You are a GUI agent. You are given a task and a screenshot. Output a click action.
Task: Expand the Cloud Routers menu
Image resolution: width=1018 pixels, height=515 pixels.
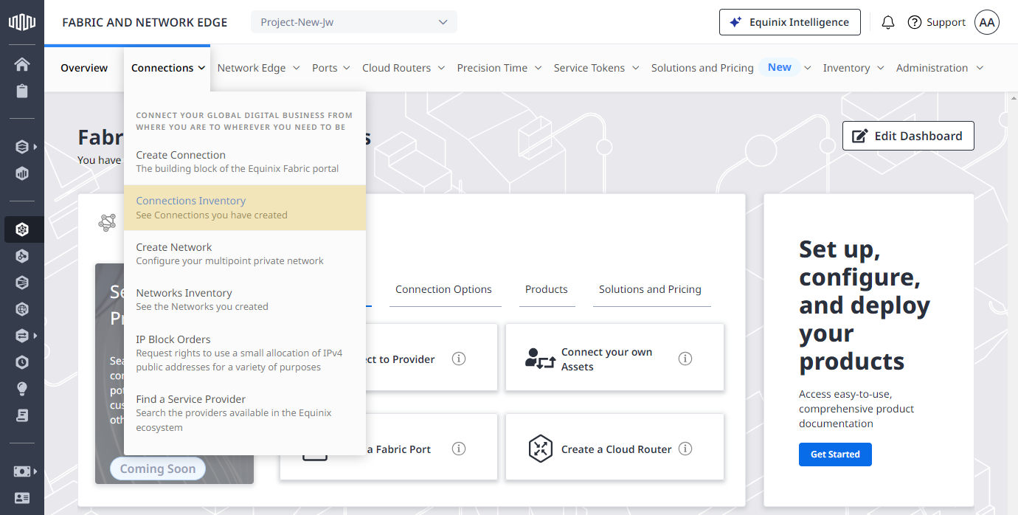point(404,68)
